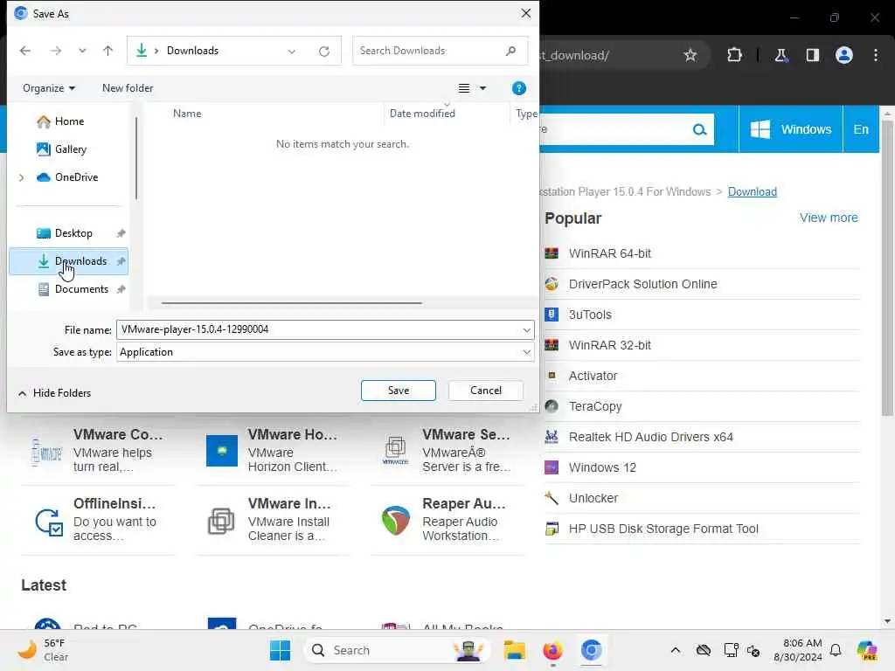Open Desktop in navigation pane
The width and height of the screenshot is (895, 671).
(x=73, y=232)
